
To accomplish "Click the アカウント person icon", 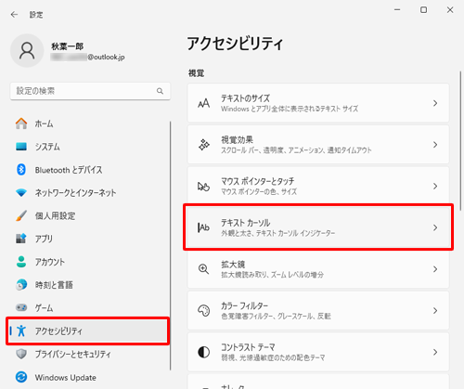I will tap(21, 262).
